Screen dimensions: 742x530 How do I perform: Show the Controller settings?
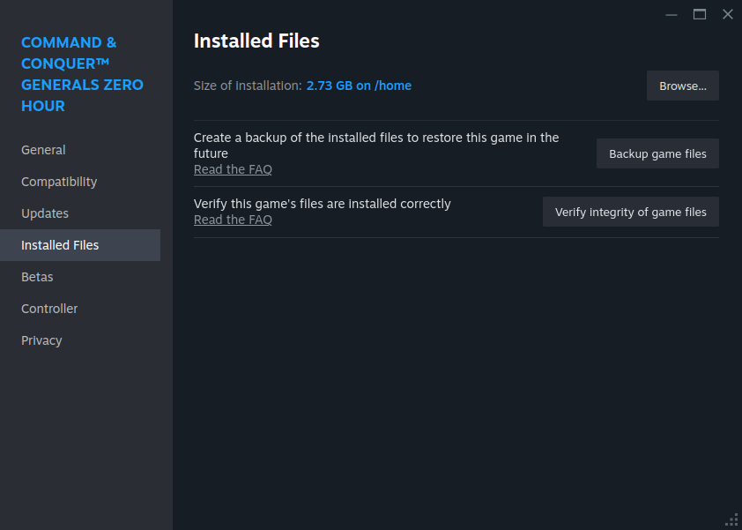coord(49,309)
